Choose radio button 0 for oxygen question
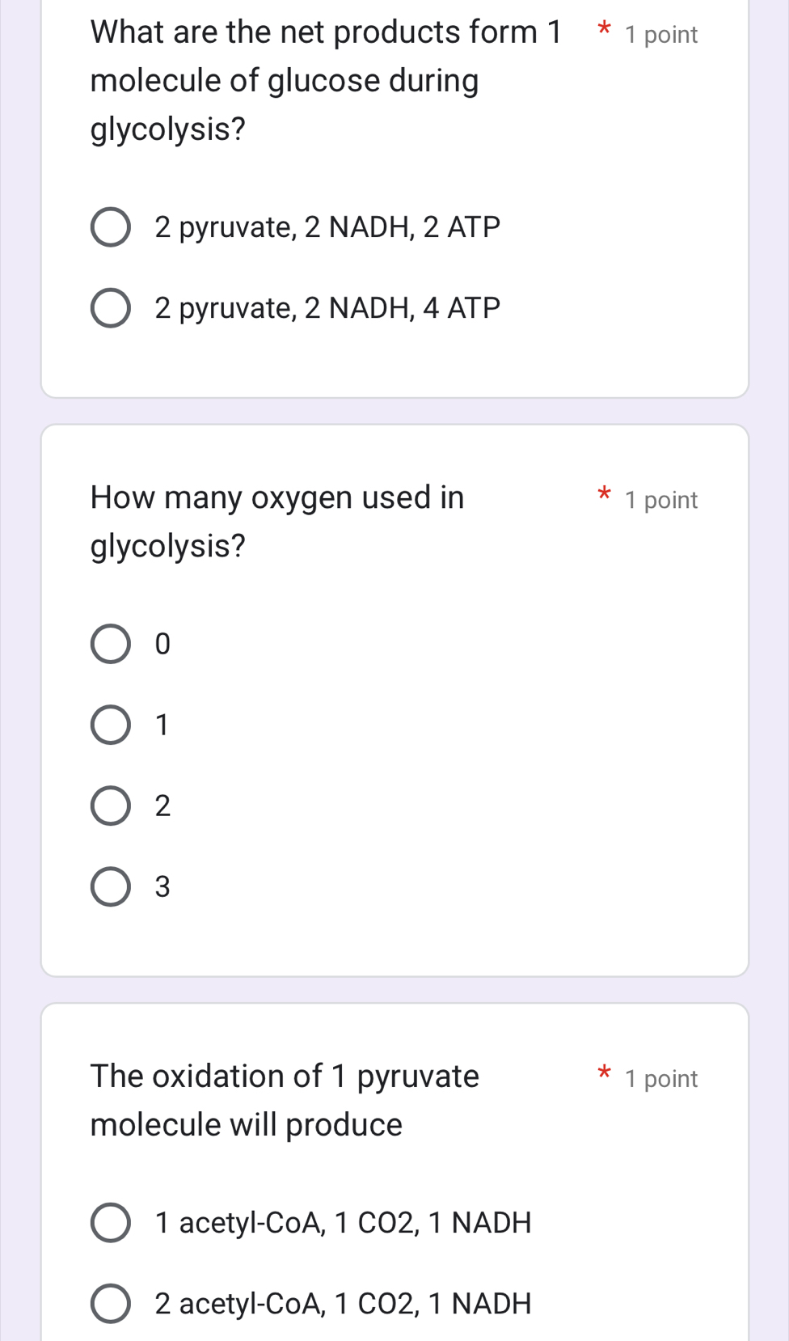The image size is (789, 1341). [110, 644]
